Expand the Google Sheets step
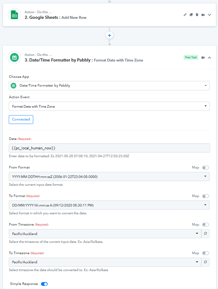This screenshot has width=218, height=289. (x=209, y=15)
